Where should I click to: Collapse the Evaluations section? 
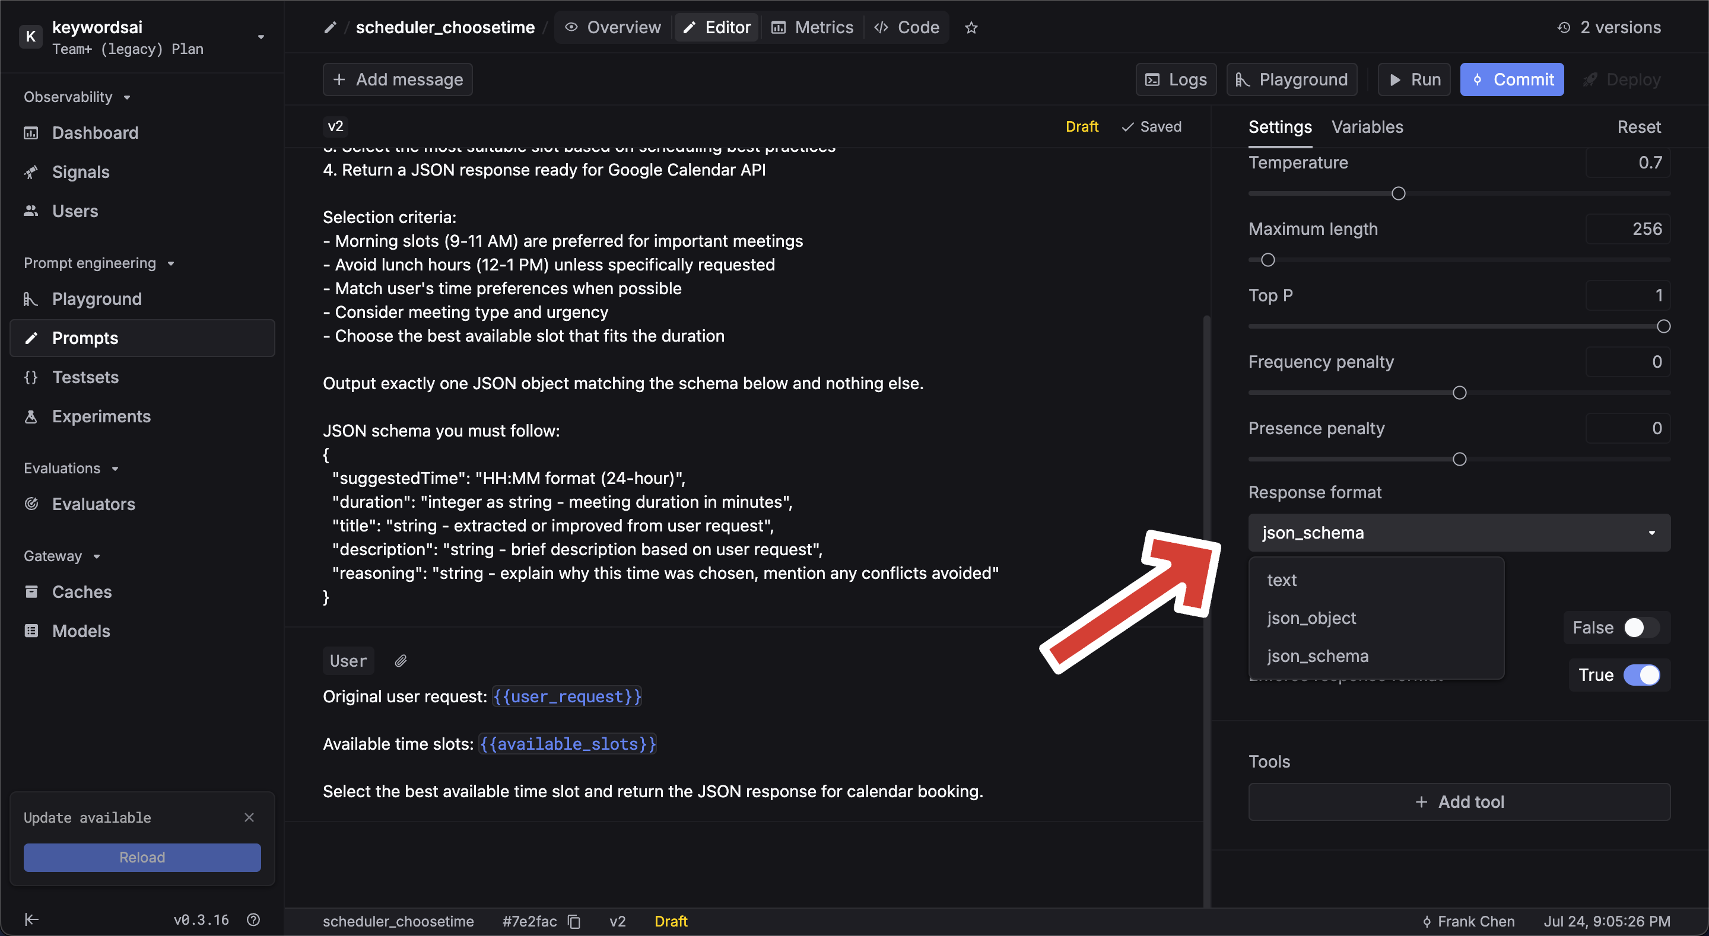[x=71, y=467]
